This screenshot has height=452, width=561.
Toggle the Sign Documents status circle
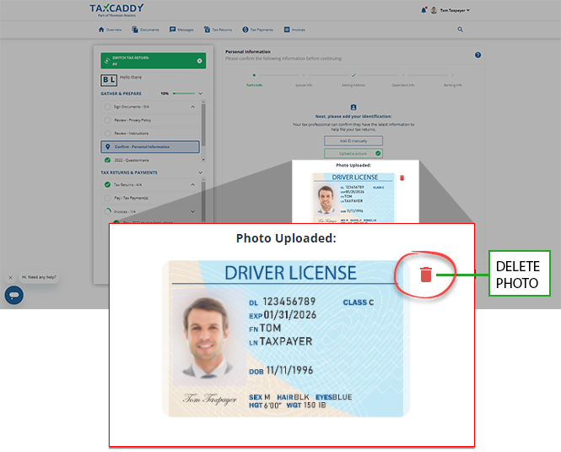pyautogui.click(x=107, y=106)
